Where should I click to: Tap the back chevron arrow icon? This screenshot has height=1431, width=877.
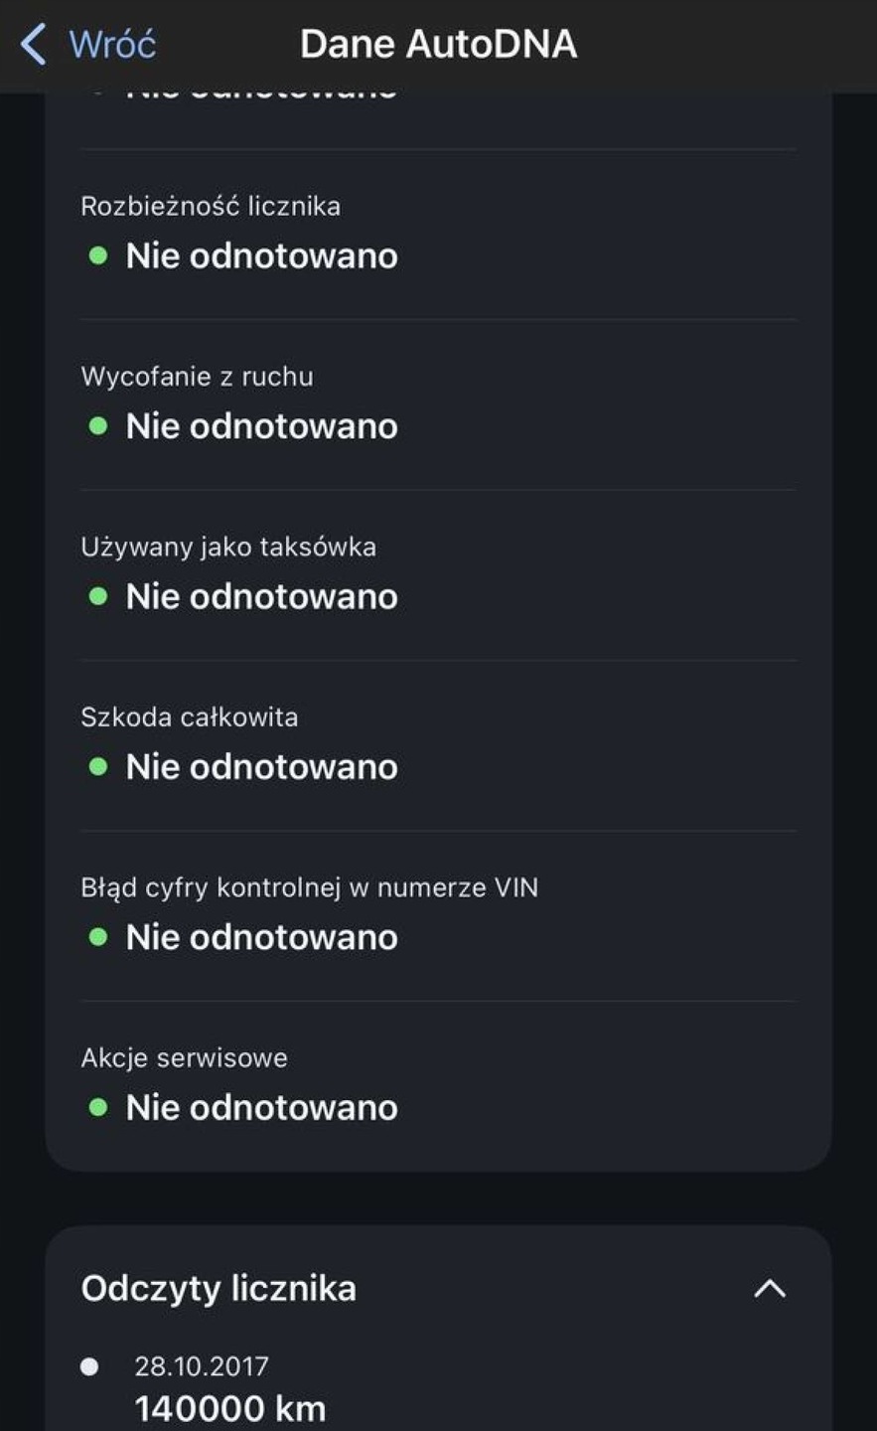click(34, 45)
